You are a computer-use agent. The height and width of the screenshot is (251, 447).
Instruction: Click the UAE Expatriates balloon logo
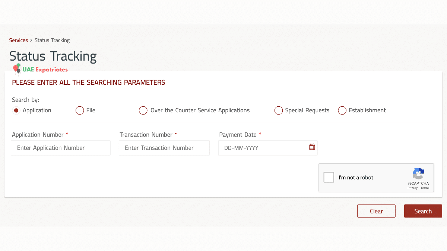16,68
